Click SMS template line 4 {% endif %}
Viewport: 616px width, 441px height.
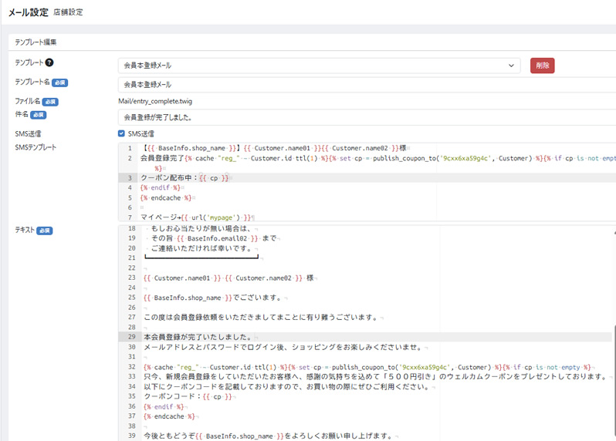(x=161, y=188)
